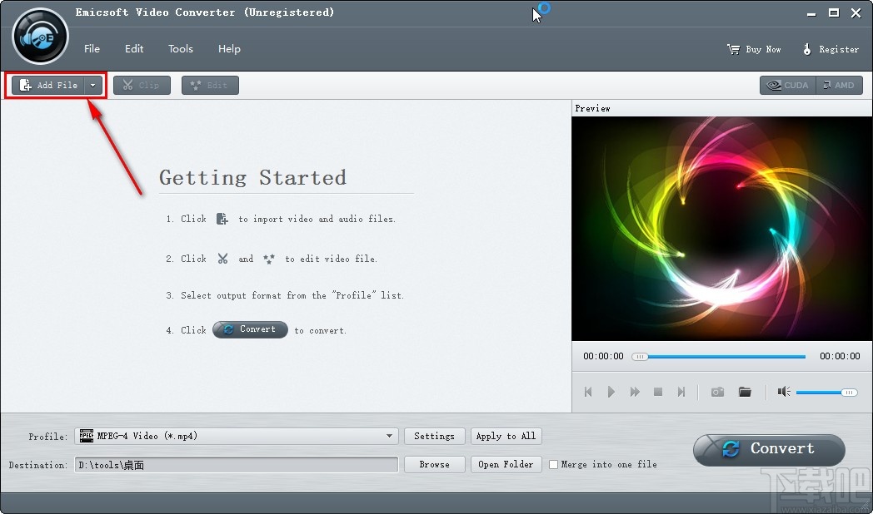Skip to next track in preview
The height and width of the screenshot is (514, 873).
click(681, 392)
